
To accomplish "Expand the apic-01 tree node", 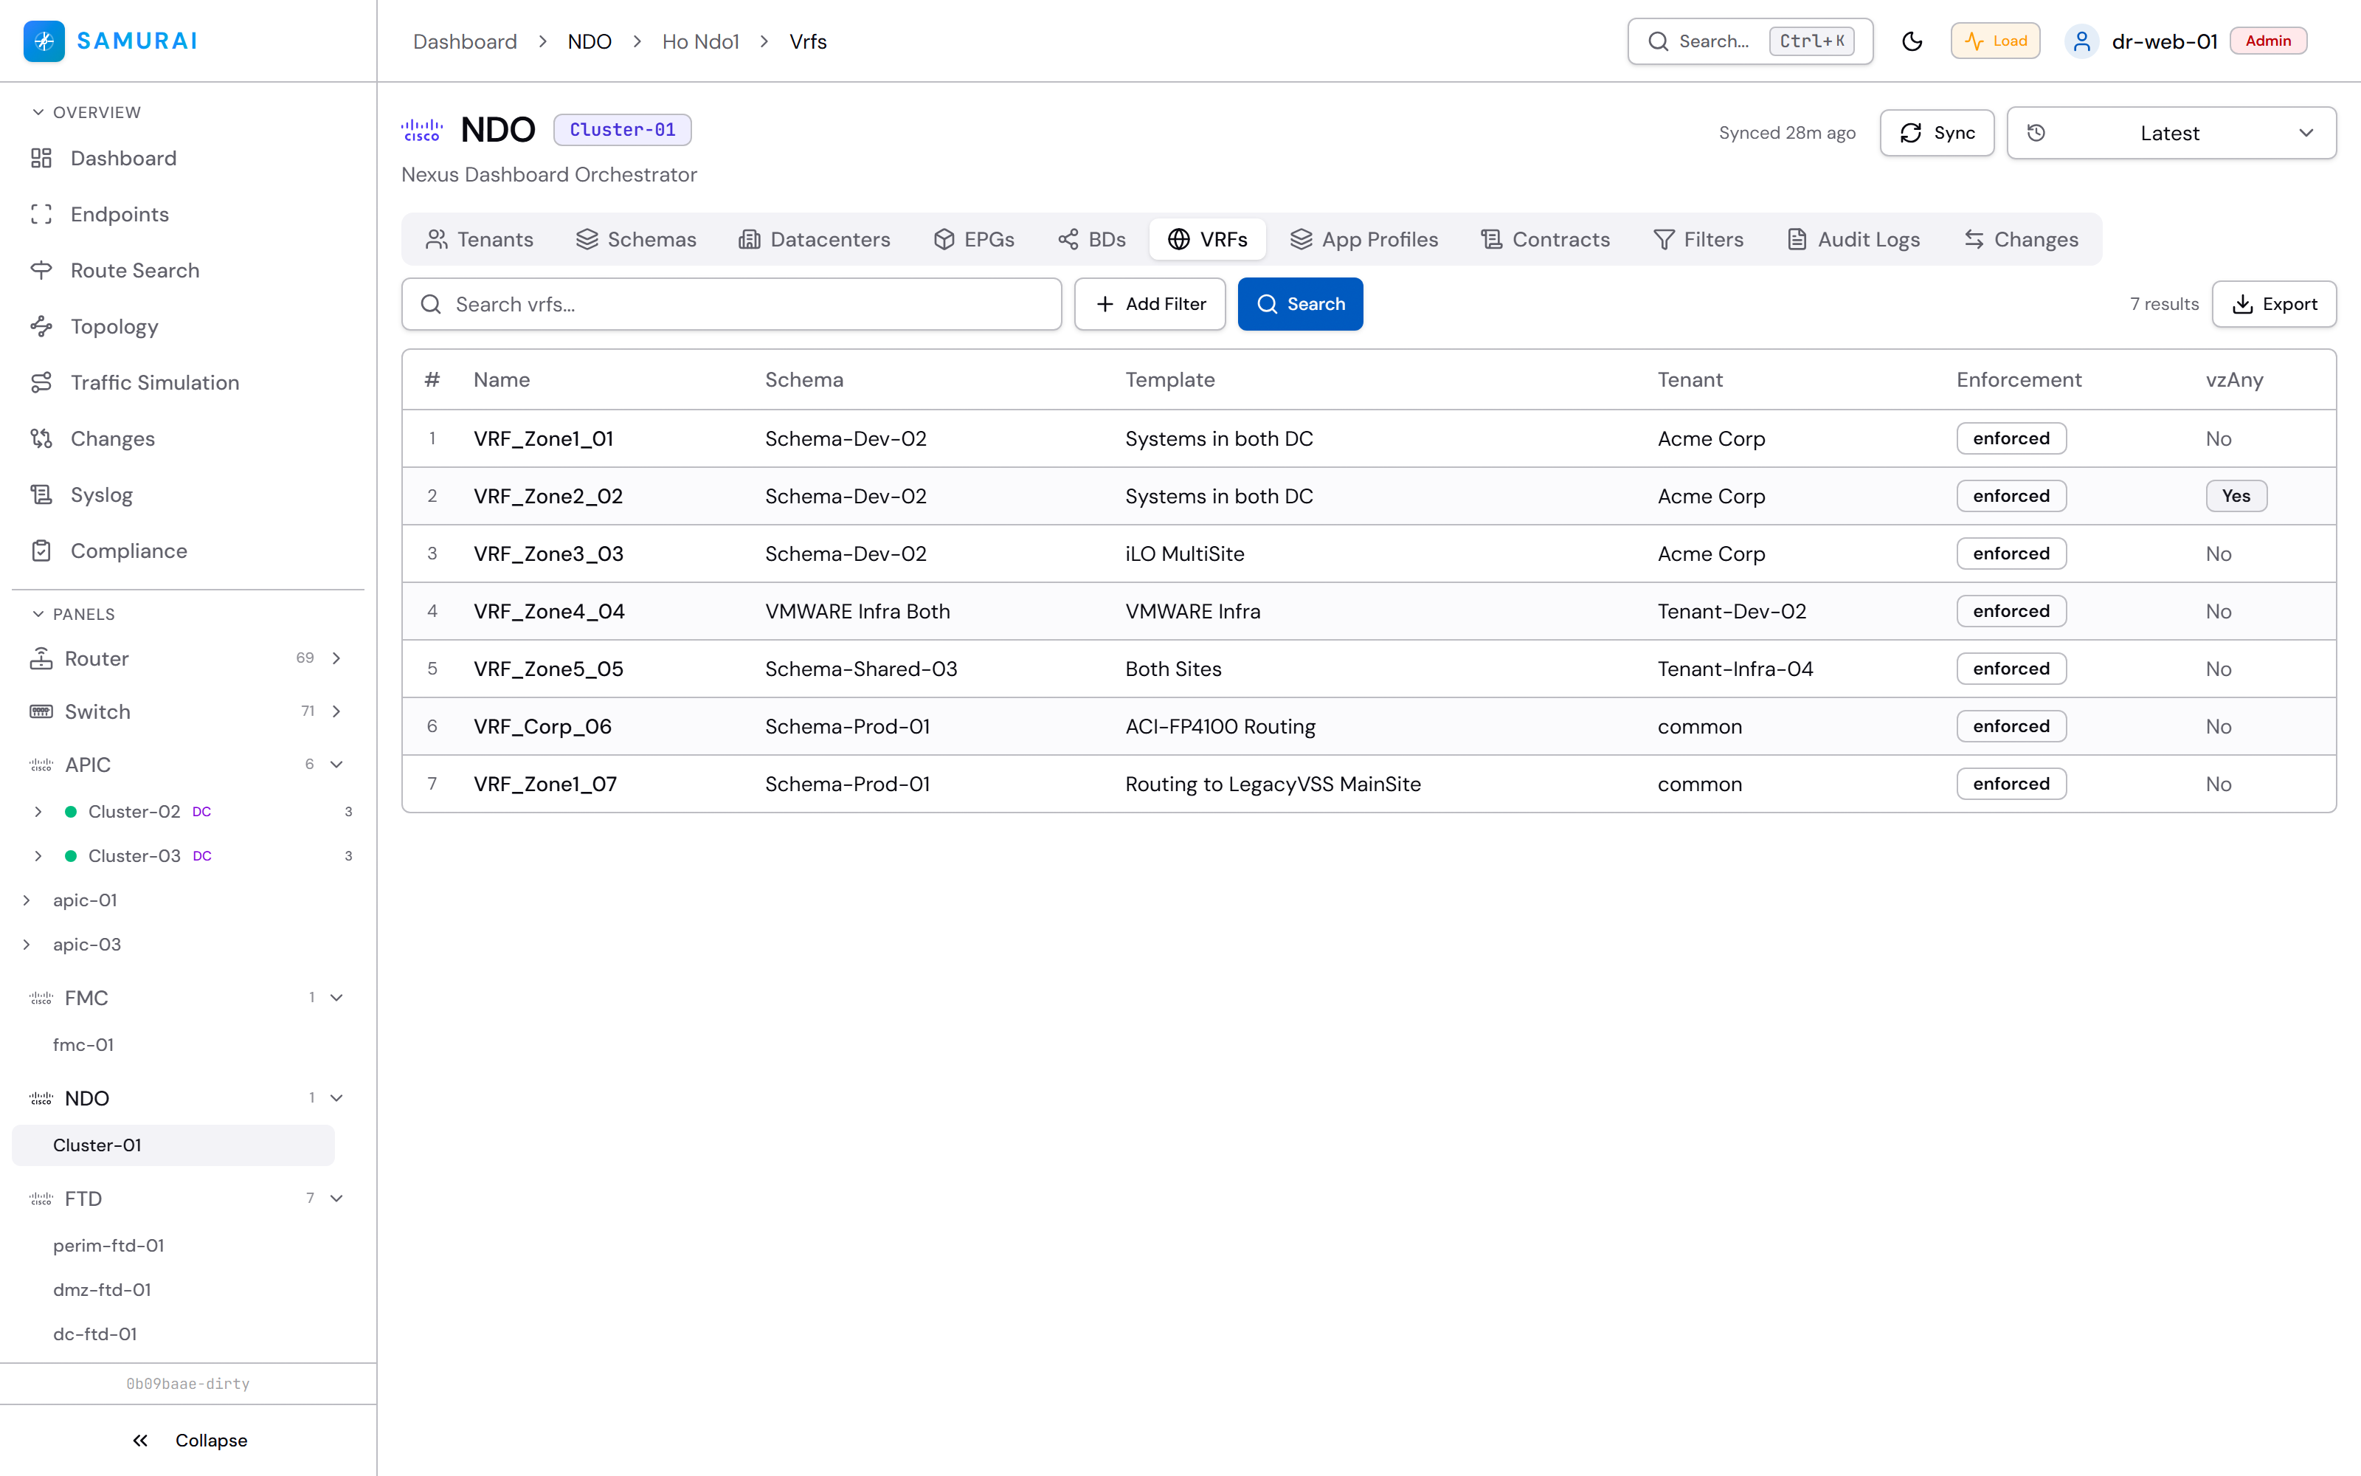I will pyautogui.click(x=27, y=900).
